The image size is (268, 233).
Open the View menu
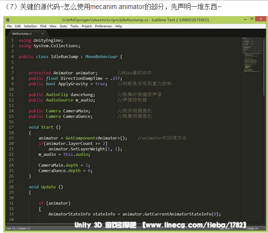[x=53, y=26]
